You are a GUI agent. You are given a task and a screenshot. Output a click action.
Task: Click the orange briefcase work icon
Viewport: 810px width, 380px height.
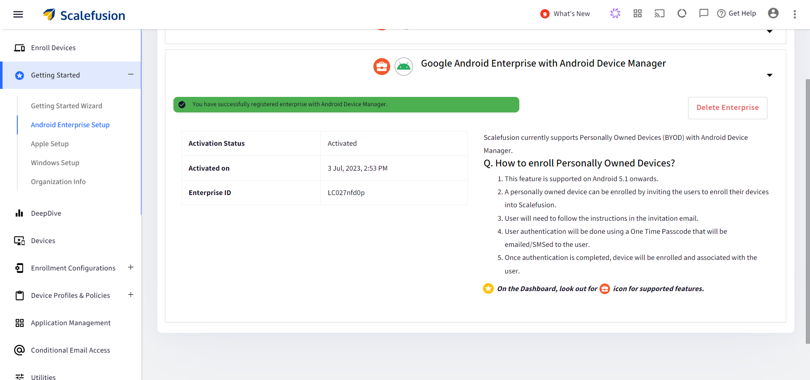pos(382,67)
